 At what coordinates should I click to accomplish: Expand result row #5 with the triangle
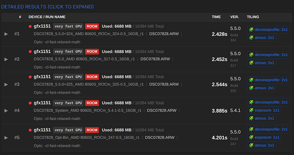6,138
